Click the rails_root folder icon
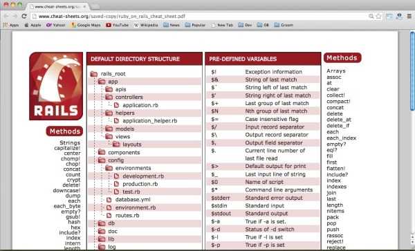 (94, 74)
